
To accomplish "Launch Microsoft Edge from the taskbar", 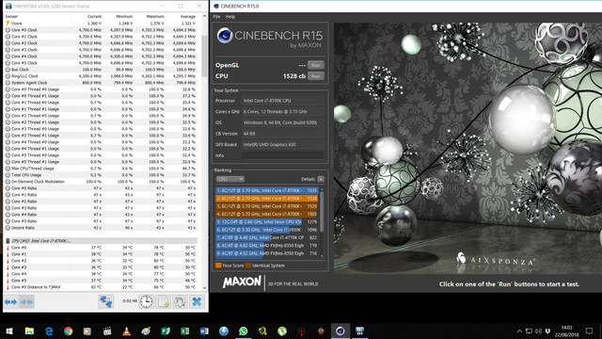I will point(49,331).
